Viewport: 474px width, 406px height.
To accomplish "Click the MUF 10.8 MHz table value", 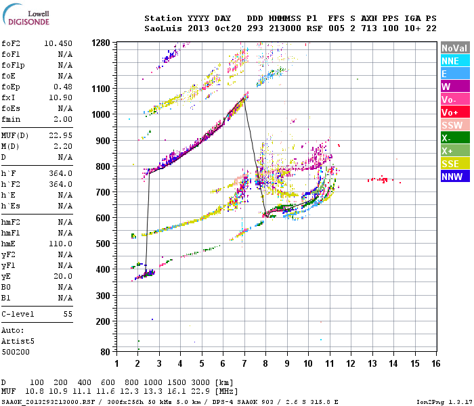I will pos(34,392).
